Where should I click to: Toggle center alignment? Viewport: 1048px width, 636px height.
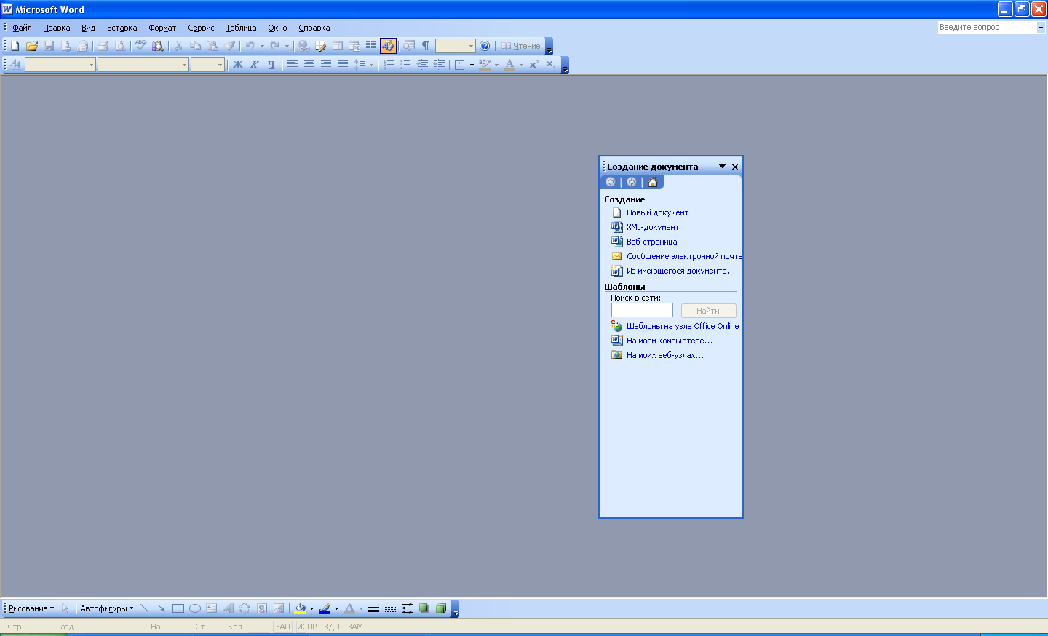point(309,65)
